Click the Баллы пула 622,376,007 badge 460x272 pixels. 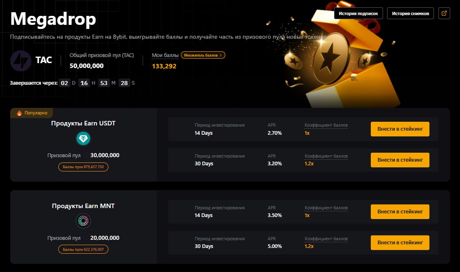(83, 250)
